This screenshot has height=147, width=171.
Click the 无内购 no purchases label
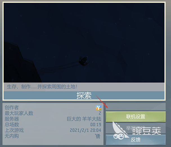point(12,136)
